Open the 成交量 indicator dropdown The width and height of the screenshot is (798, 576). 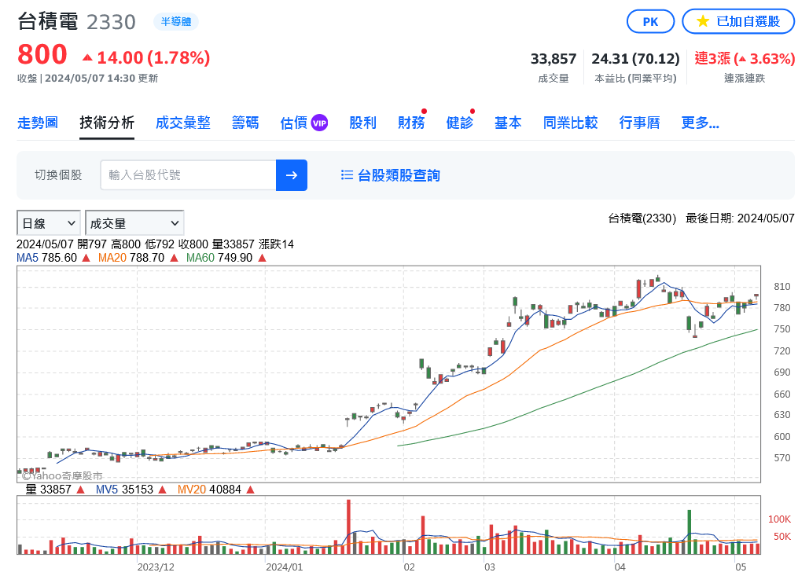[x=134, y=223]
